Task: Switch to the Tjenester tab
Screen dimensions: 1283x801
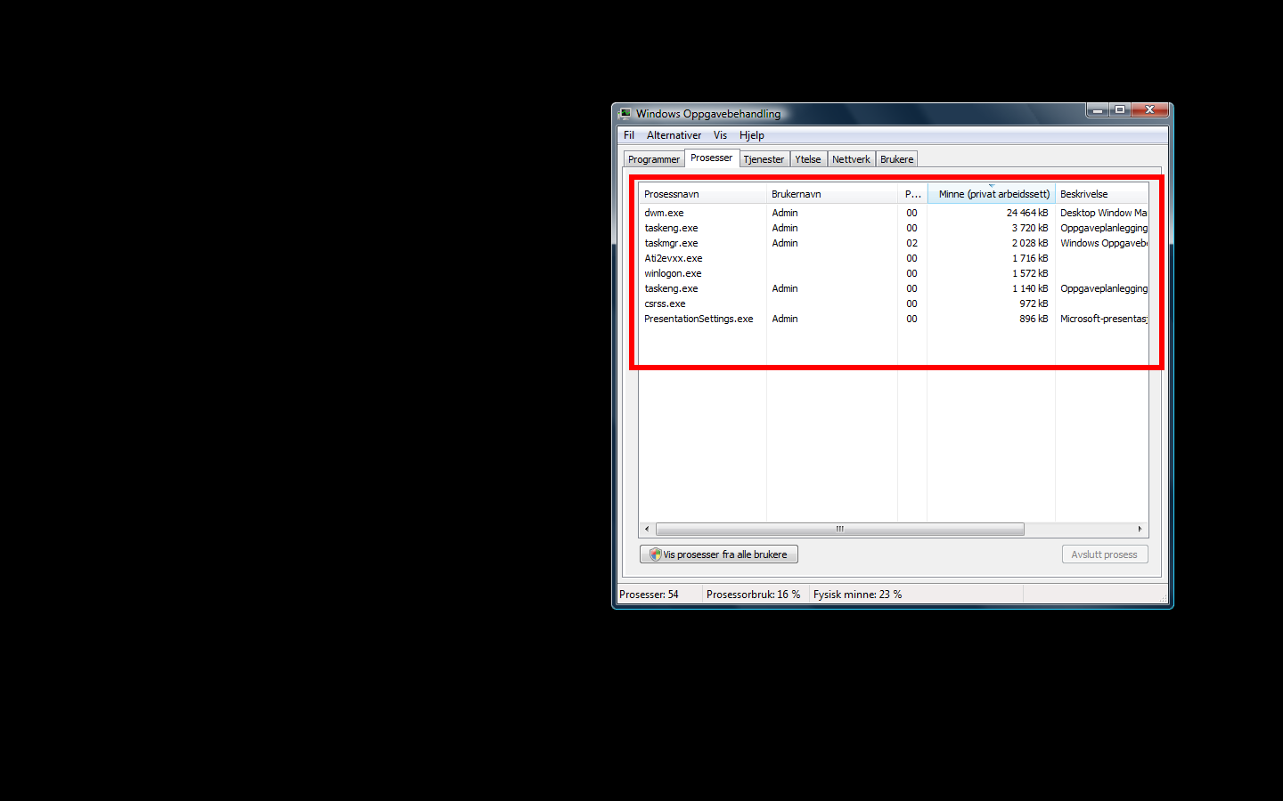Action: [764, 159]
